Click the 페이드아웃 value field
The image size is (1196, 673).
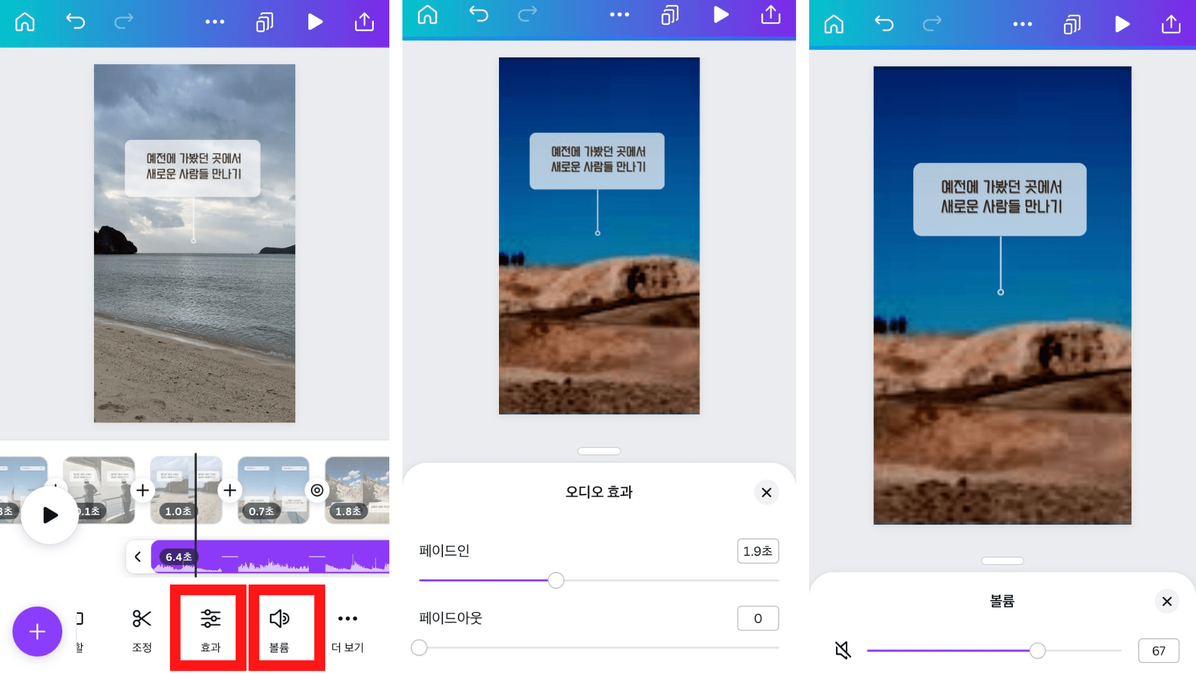[757, 618]
